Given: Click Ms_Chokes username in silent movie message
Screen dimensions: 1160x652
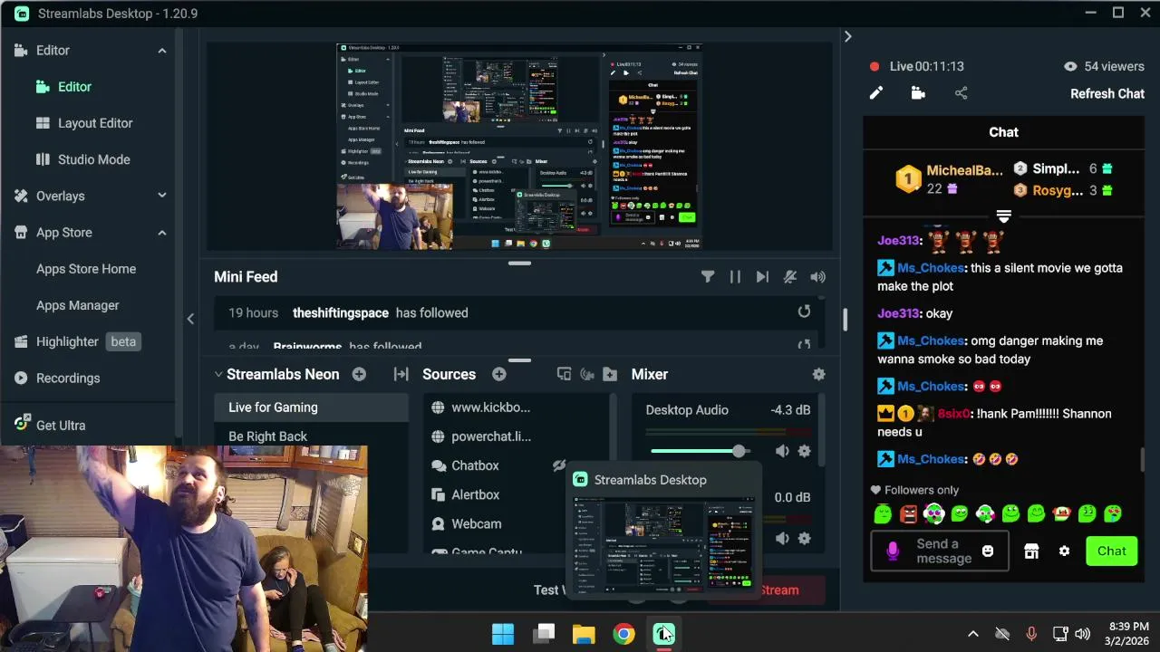Looking at the screenshot, I should click(x=930, y=268).
